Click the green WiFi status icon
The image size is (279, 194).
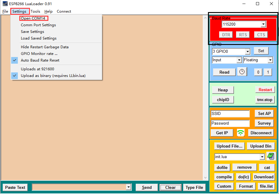pyautogui.click(x=241, y=133)
